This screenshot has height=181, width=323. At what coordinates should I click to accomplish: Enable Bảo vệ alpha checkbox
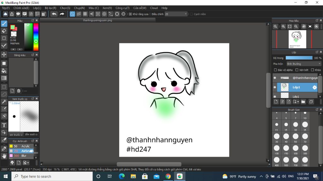tap(275, 70)
